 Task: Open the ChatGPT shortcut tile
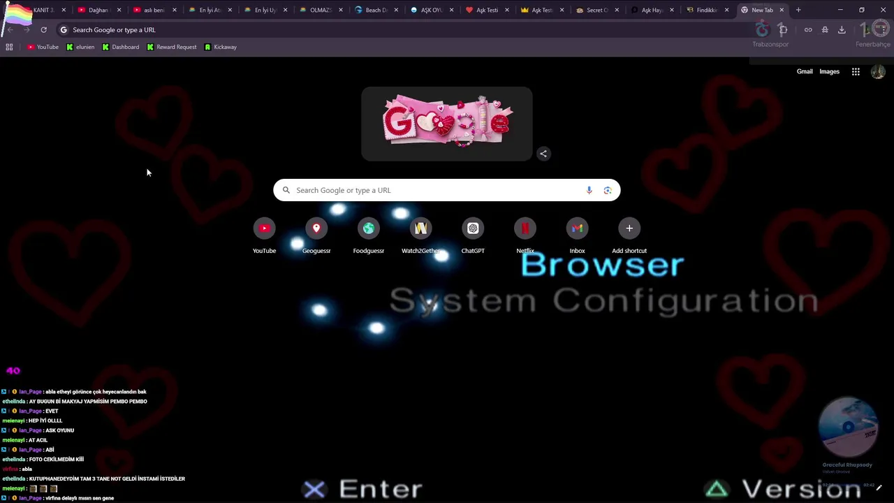[473, 235]
